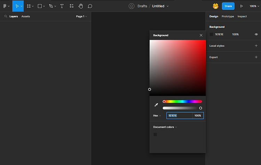
Task: Add a local style with plus
Action: (x=256, y=46)
